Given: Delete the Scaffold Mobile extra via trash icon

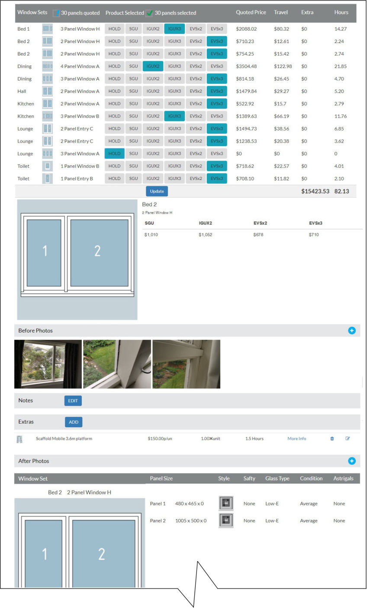Looking at the screenshot, I should click(x=332, y=438).
